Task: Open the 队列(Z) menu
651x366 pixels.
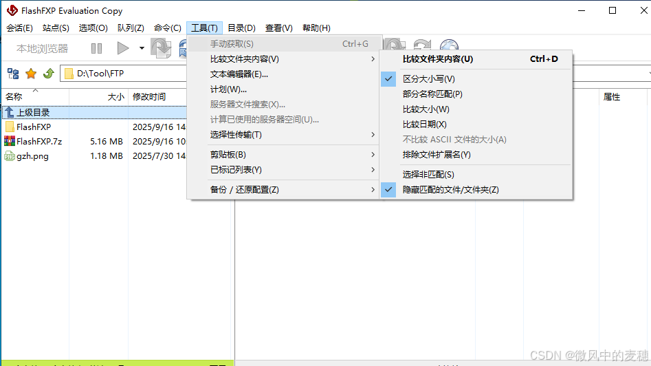Action: click(131, 28)
